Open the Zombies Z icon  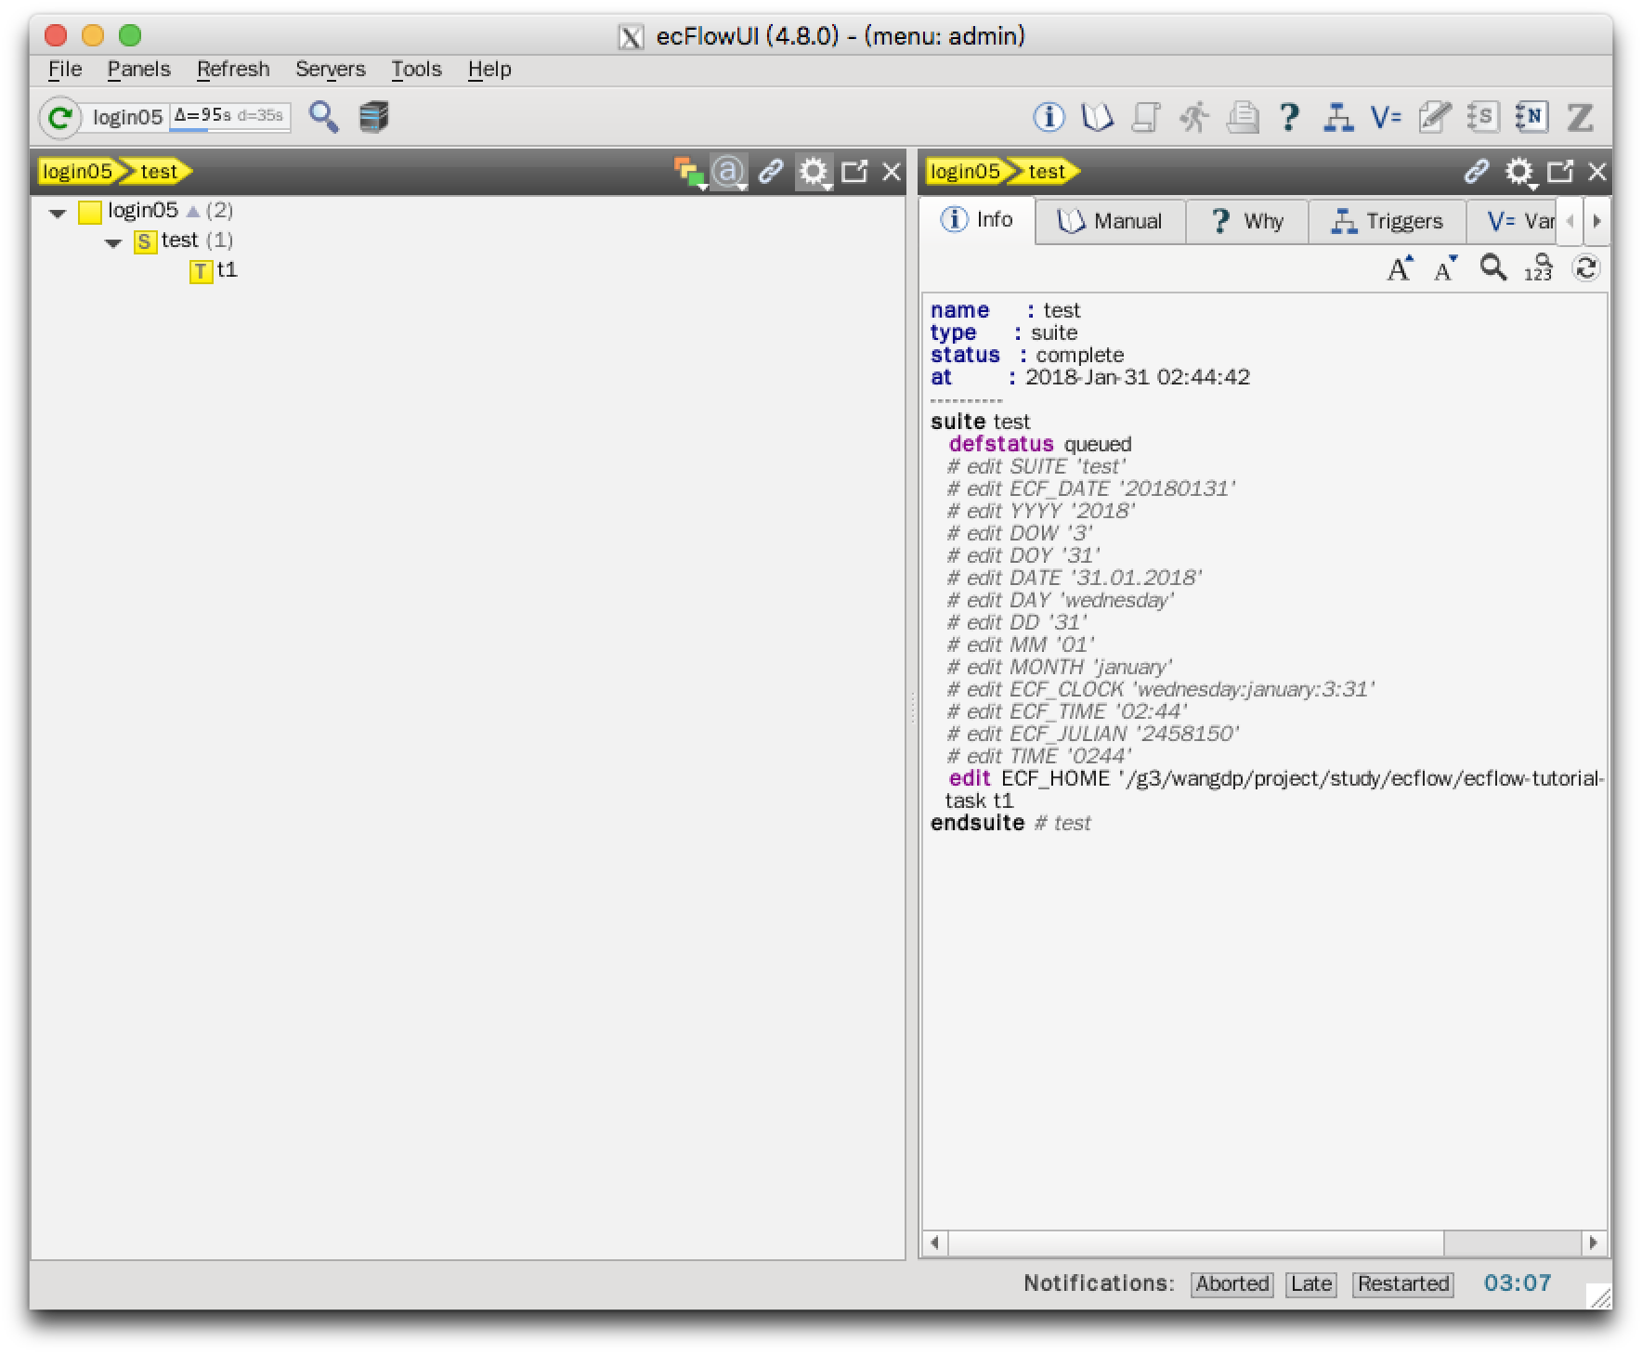coord(1580,117)
